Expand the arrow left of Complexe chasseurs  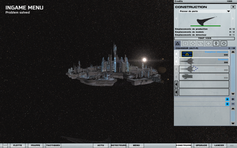point(176,54)
